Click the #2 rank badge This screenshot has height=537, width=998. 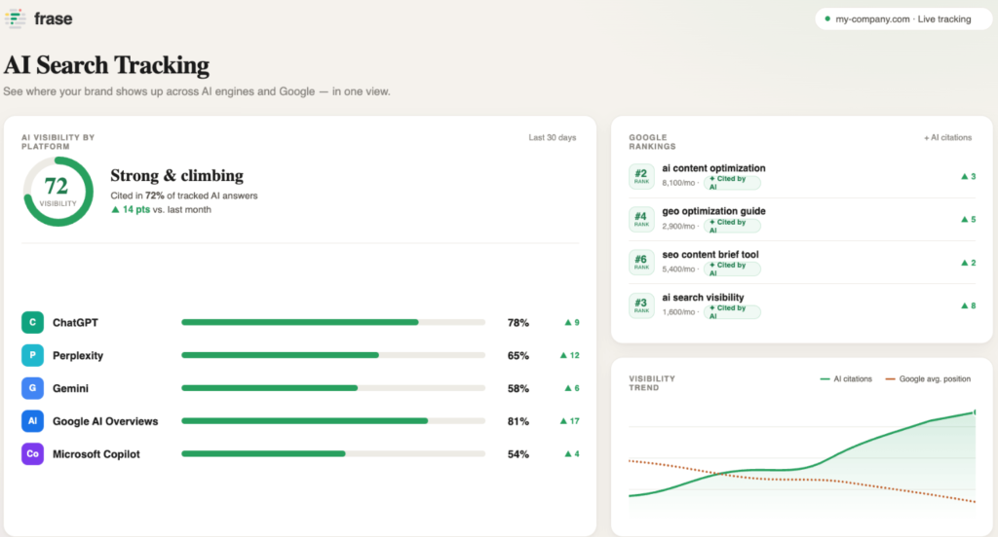[x=641, y=176]
